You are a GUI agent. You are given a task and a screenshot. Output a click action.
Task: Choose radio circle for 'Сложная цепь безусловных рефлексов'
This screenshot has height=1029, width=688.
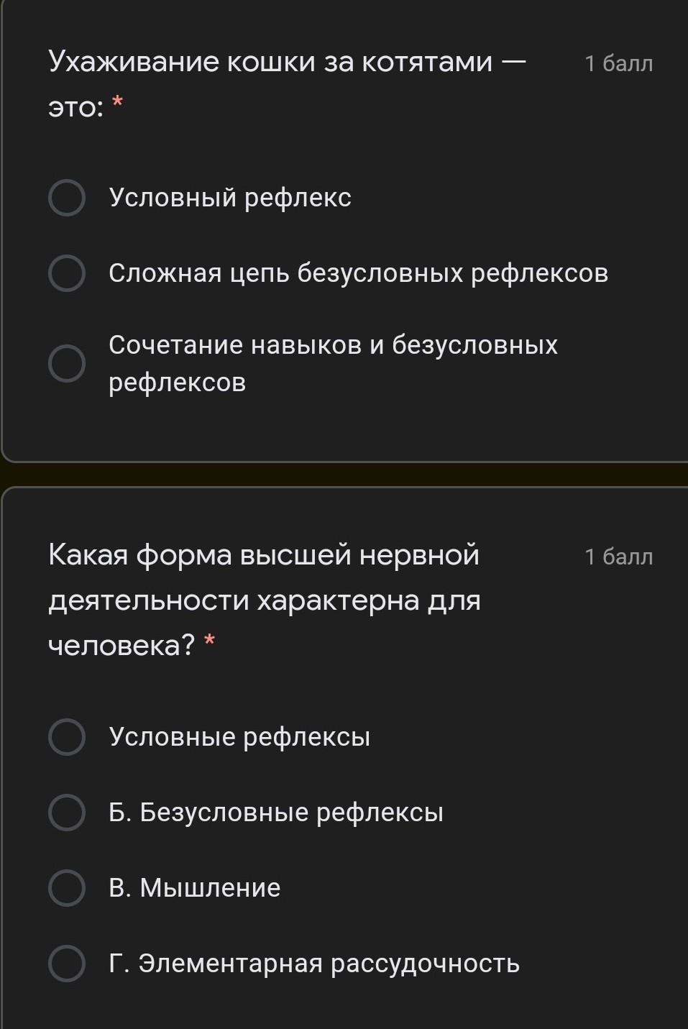[67, 273]
